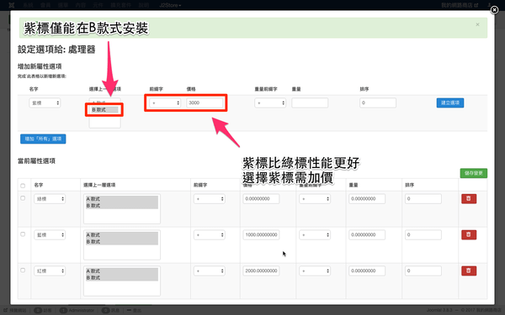505x315 pixels.
Task: Open the 前綴字 dropdown in the new option form
Action: (x=165, y=102)
